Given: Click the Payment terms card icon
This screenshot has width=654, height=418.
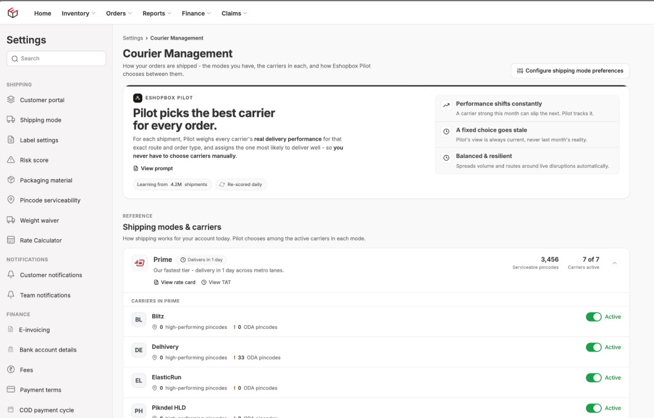Looking at the screenshot, I should point(11,389).
